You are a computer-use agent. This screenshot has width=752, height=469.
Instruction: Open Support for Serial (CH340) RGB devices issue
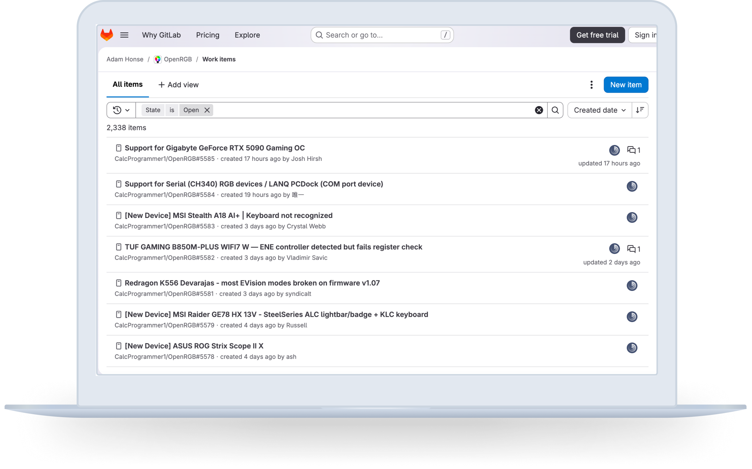(x=254, y=184)
